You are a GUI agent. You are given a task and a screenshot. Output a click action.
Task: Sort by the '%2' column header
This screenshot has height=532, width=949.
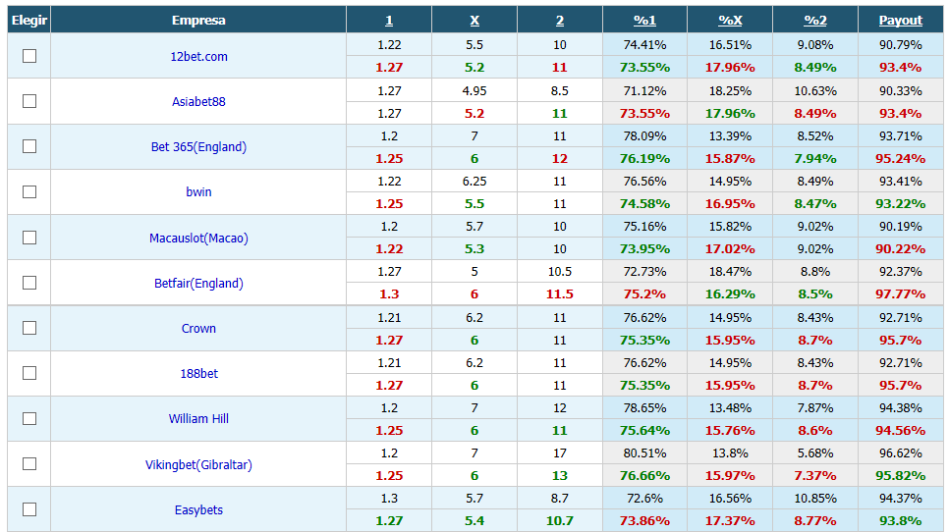(x=815, y=21)
